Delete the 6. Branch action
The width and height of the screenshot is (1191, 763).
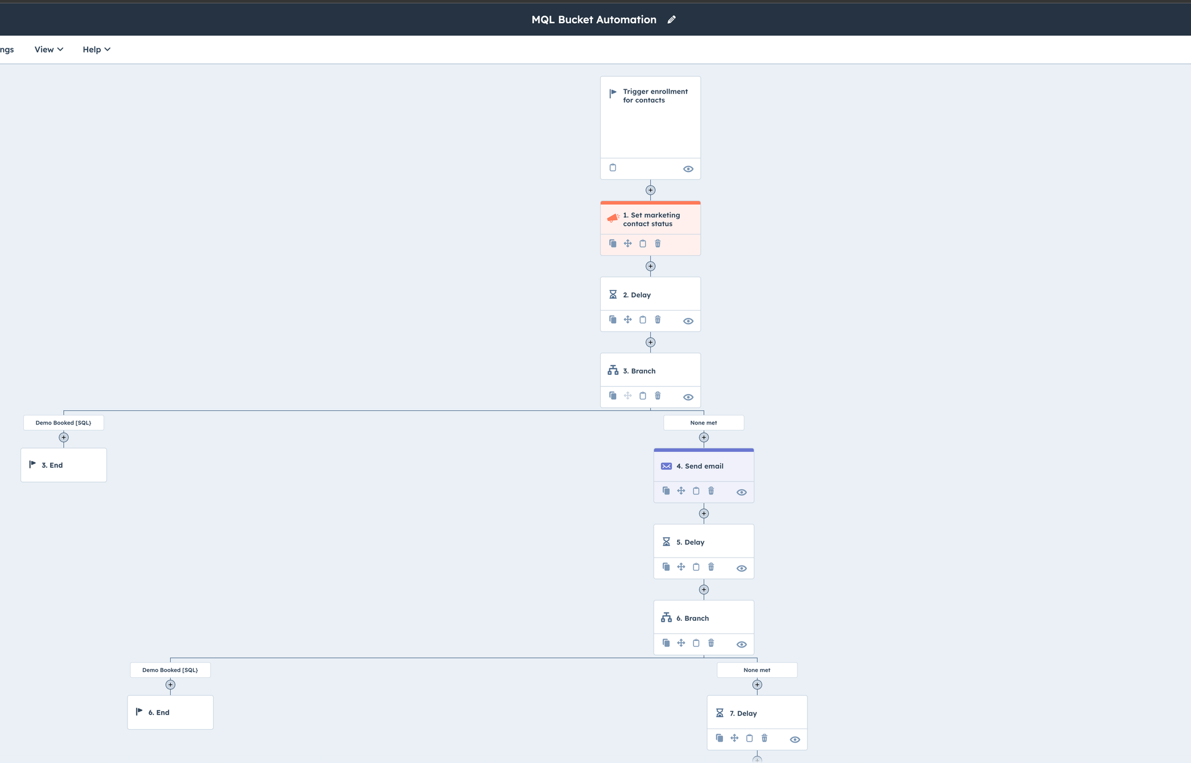(711, 643)
